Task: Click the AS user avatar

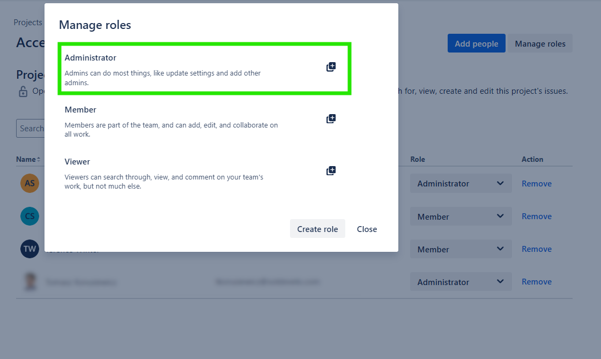Action: coord(30,183)
